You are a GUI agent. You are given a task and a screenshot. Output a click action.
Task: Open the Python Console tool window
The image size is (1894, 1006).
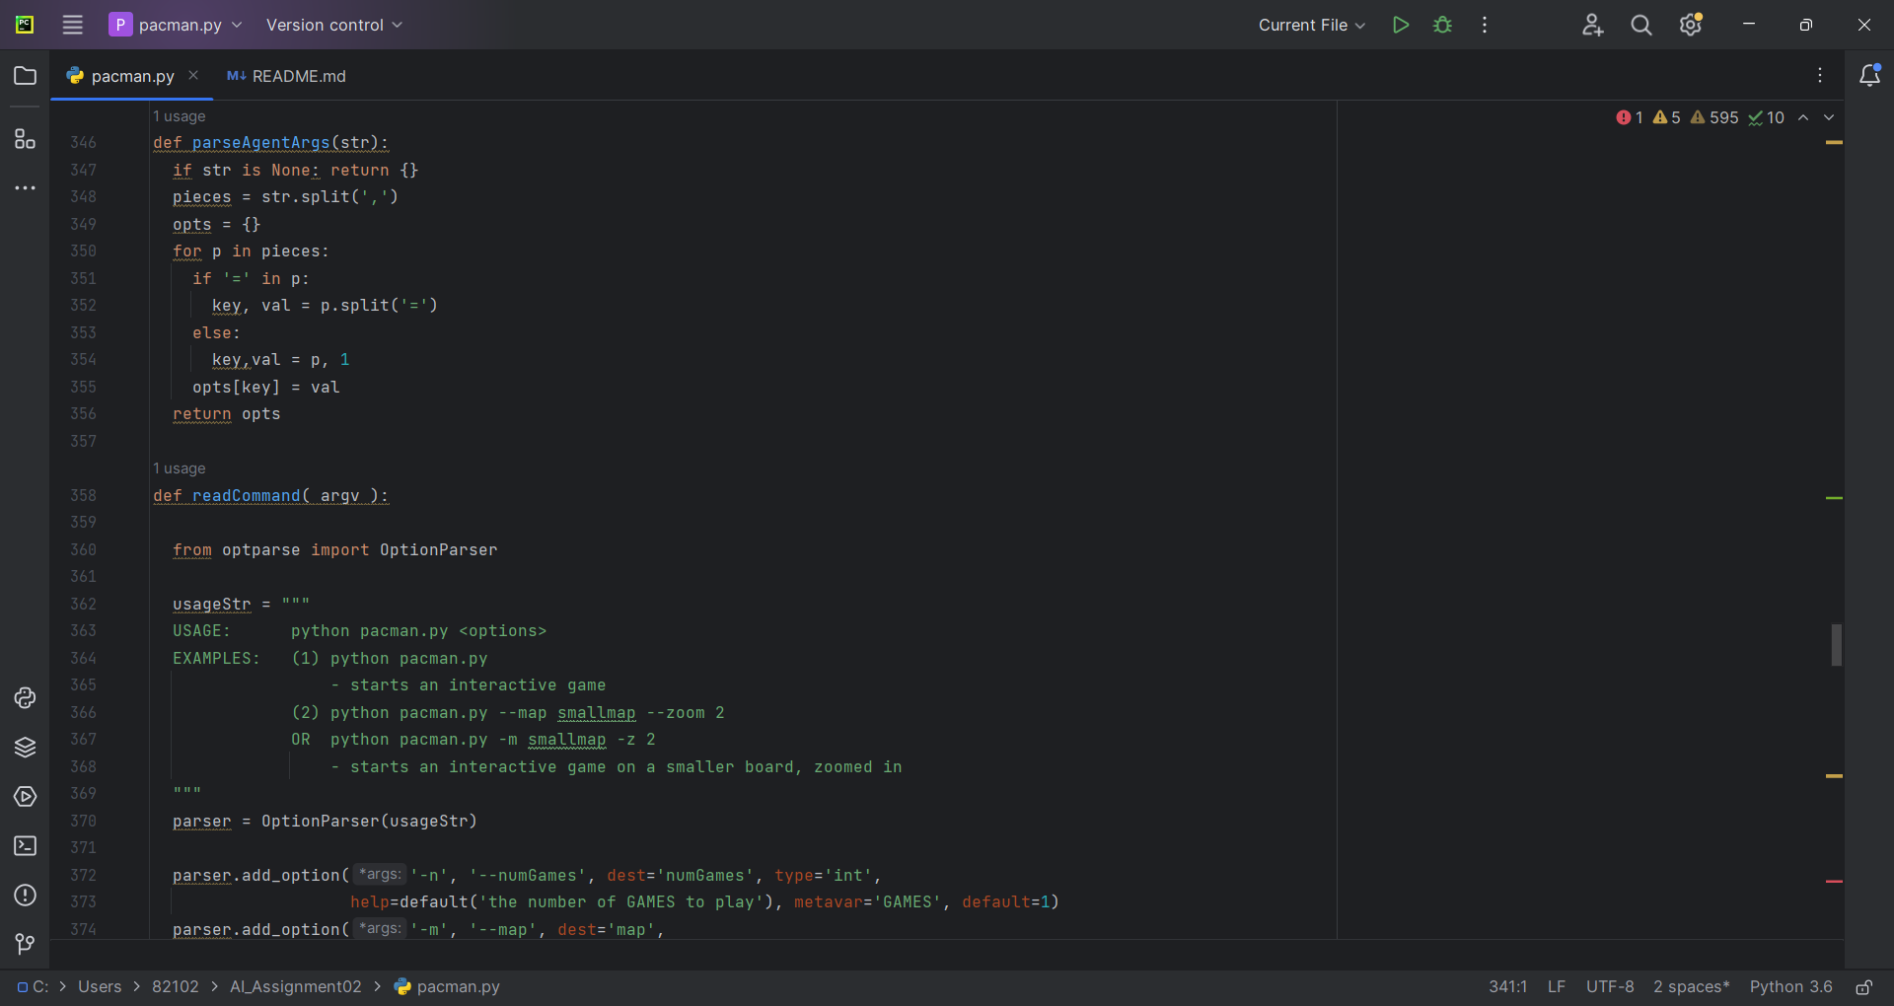pyautogui.click(x=25, y=698)
